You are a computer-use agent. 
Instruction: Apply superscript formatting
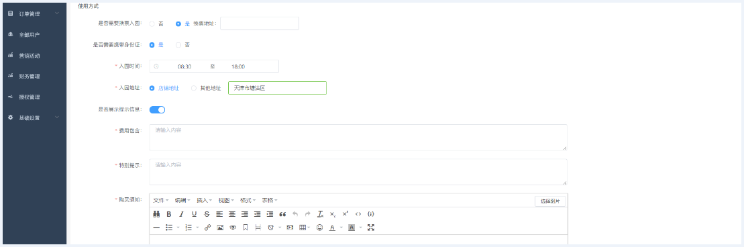click(x=346, y=214)
